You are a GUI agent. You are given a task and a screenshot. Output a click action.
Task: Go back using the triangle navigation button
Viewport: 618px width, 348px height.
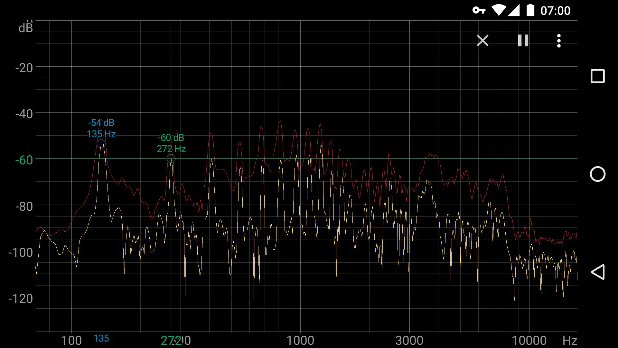point(598,272)
